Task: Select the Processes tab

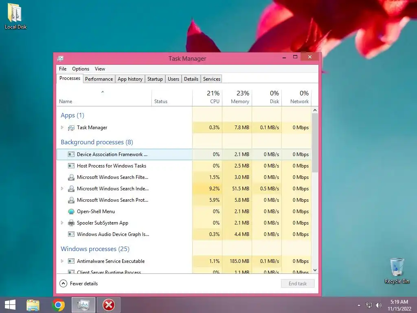Action: (70, 78)
